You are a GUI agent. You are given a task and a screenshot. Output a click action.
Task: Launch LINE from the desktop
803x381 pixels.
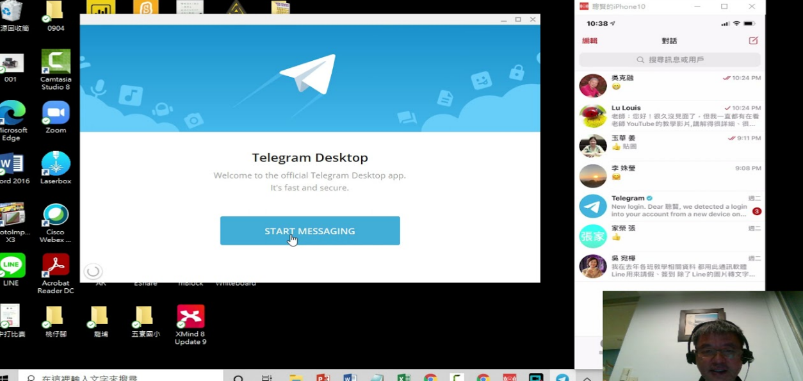(x=12, y=270)
